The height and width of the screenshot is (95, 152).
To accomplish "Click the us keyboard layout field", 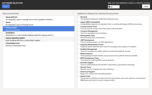I will click(114, 7).
